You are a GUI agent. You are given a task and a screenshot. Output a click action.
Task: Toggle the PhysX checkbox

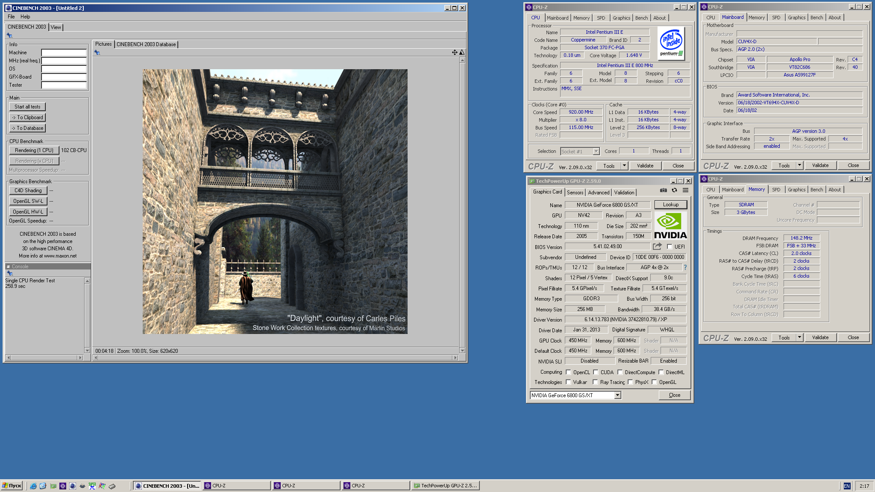pyautogui.click(x=630, y=382)
